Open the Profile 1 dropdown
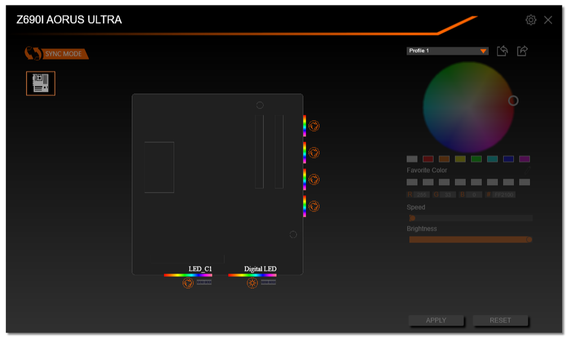The image size is (568, 338). click(x=448, y=51)
